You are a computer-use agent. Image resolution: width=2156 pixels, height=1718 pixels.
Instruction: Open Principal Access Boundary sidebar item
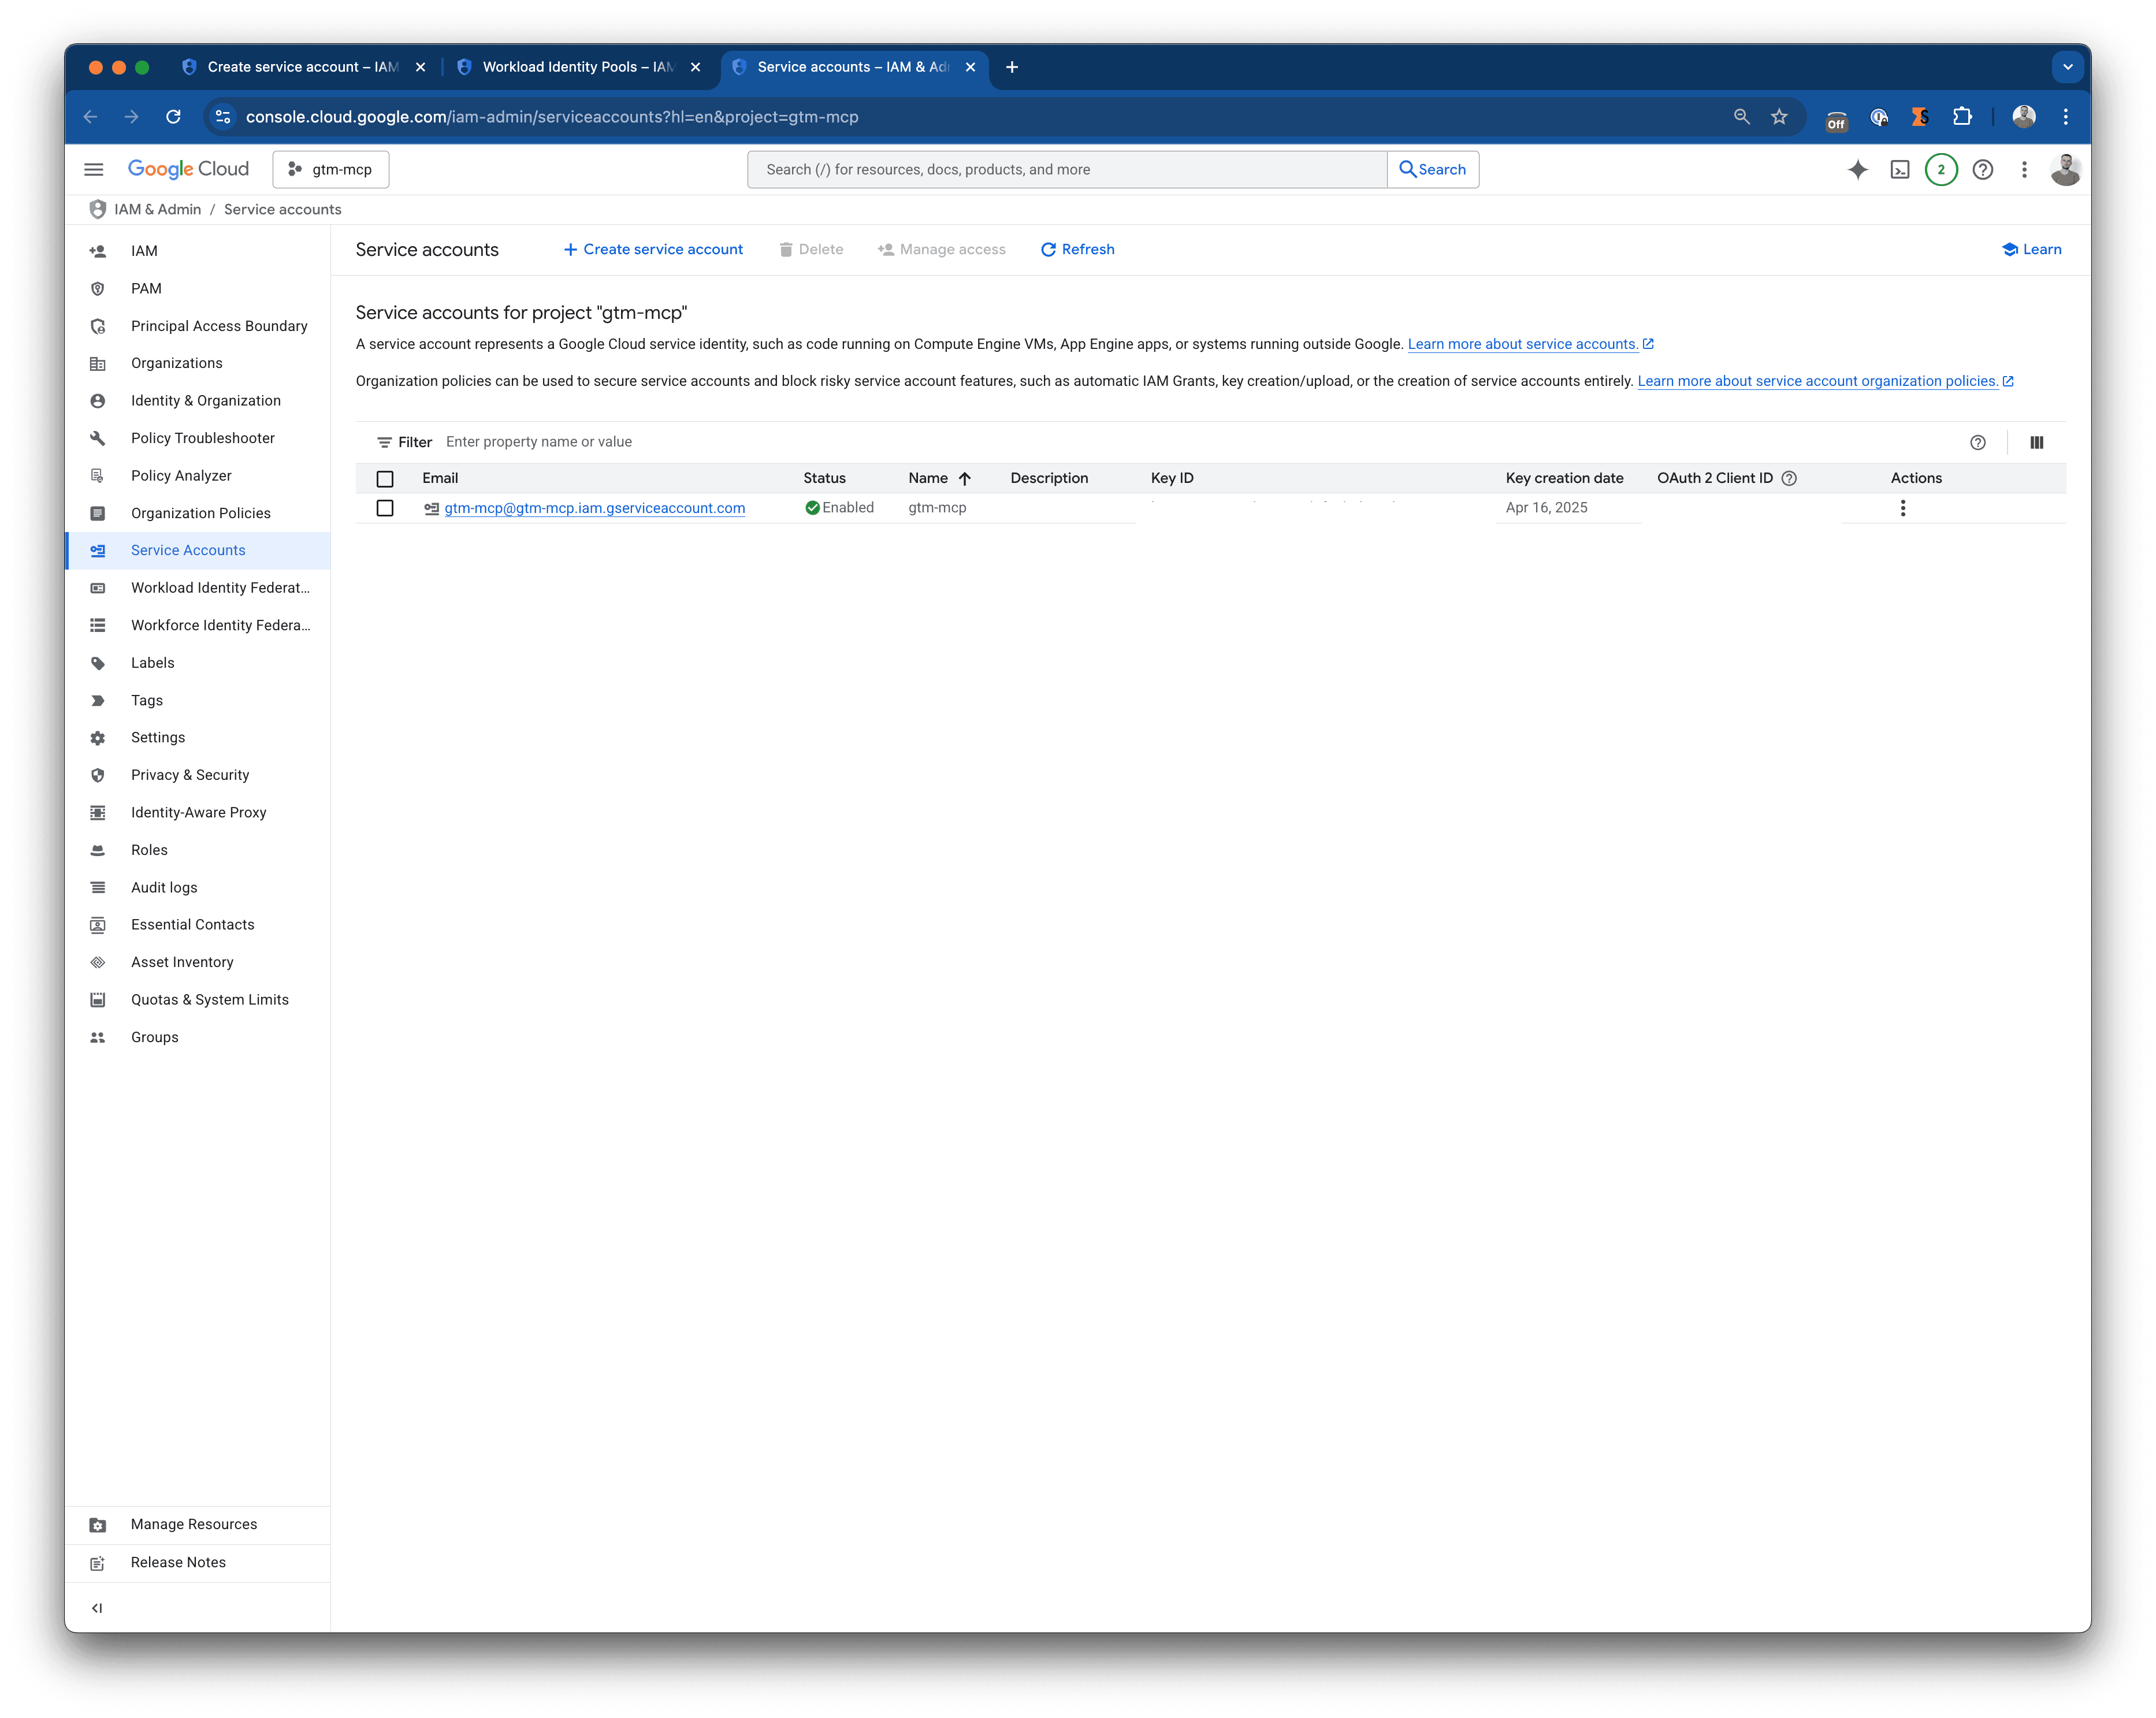pyautogui.click(x=198, y=326)
